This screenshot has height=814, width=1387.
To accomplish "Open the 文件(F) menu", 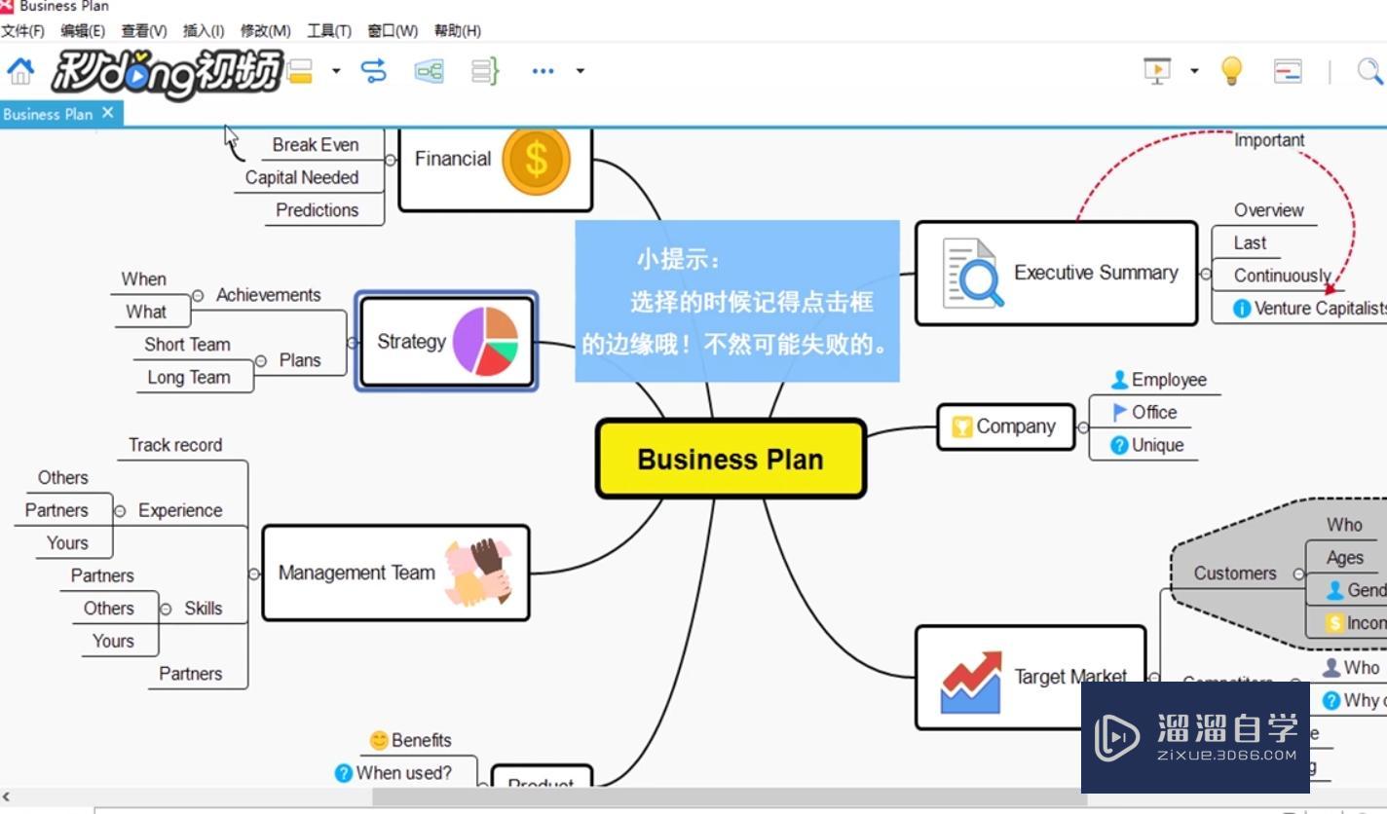I will pyautogui.click(x=22, y=30).
